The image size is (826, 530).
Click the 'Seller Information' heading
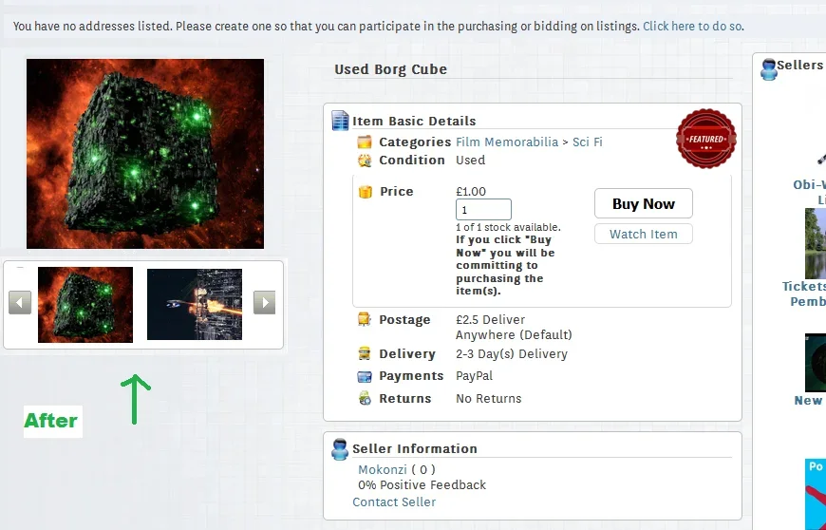click(415, 449)
